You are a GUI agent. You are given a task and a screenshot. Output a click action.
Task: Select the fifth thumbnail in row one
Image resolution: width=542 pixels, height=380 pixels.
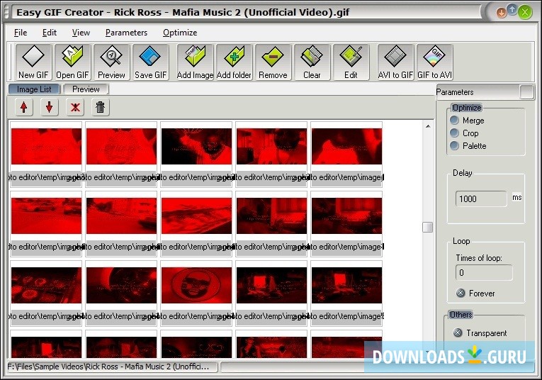coord(346,146)
